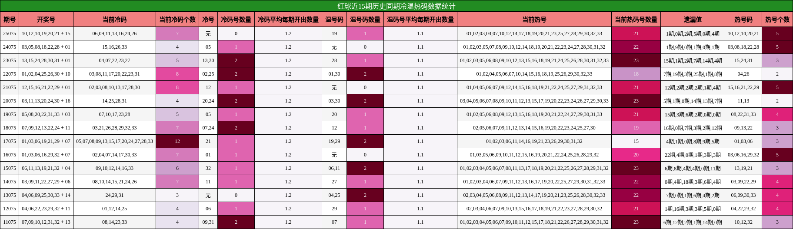Click draw numbers 10,12,14,19,20,21 + 15
The width and height of the screenshot is (793, 229).
click(x=46, y=33)
